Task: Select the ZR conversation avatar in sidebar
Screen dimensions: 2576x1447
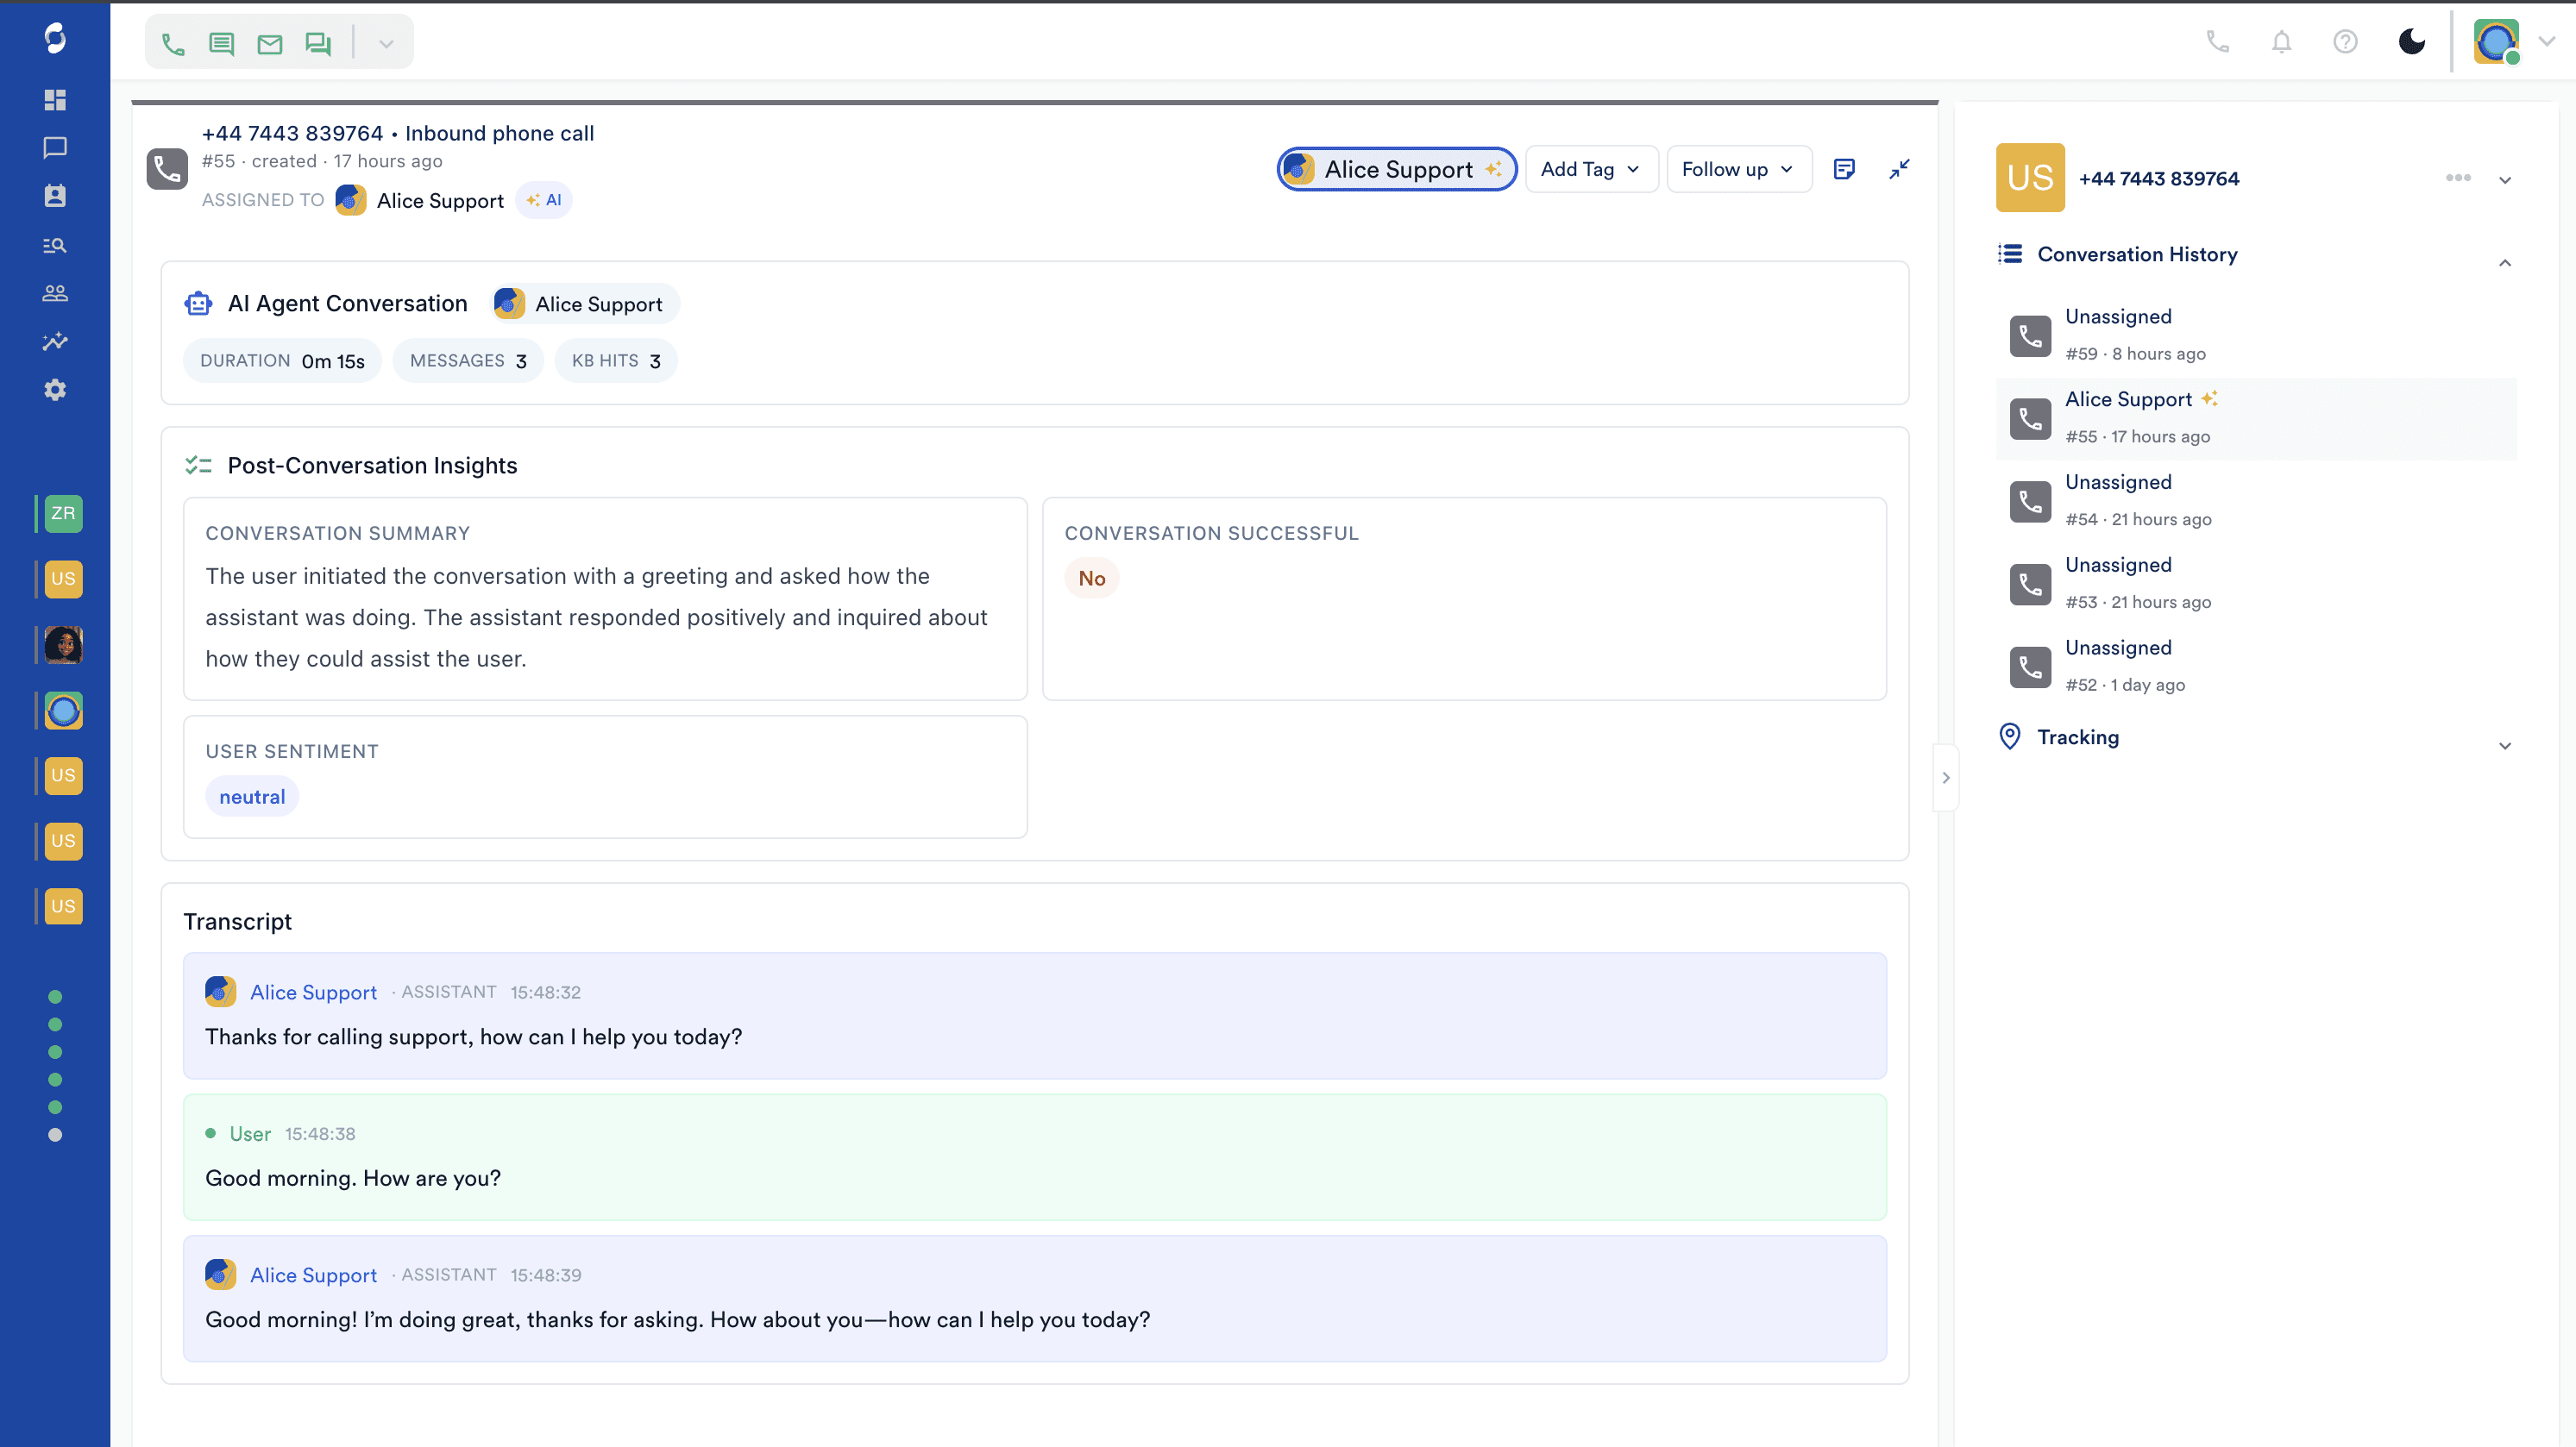Action: point(63,514)
